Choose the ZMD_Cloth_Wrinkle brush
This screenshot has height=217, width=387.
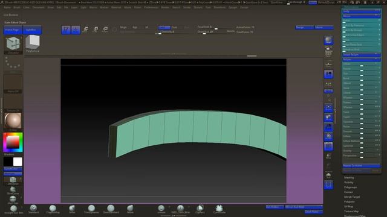pos(180,209)
